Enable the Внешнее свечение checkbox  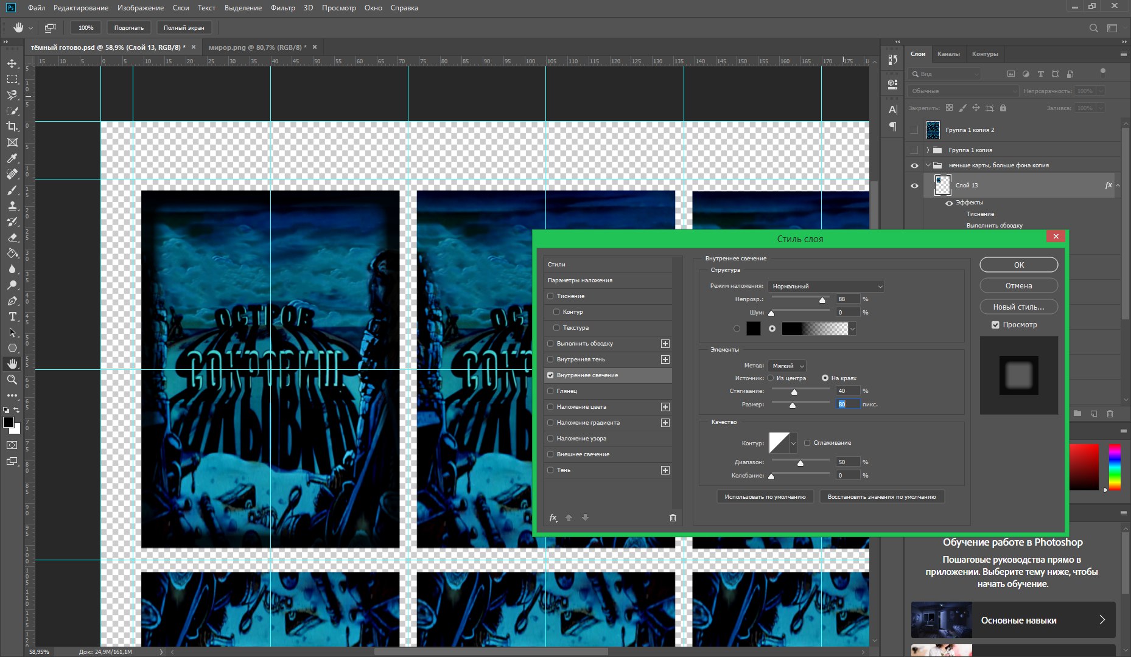coord(550,454)
